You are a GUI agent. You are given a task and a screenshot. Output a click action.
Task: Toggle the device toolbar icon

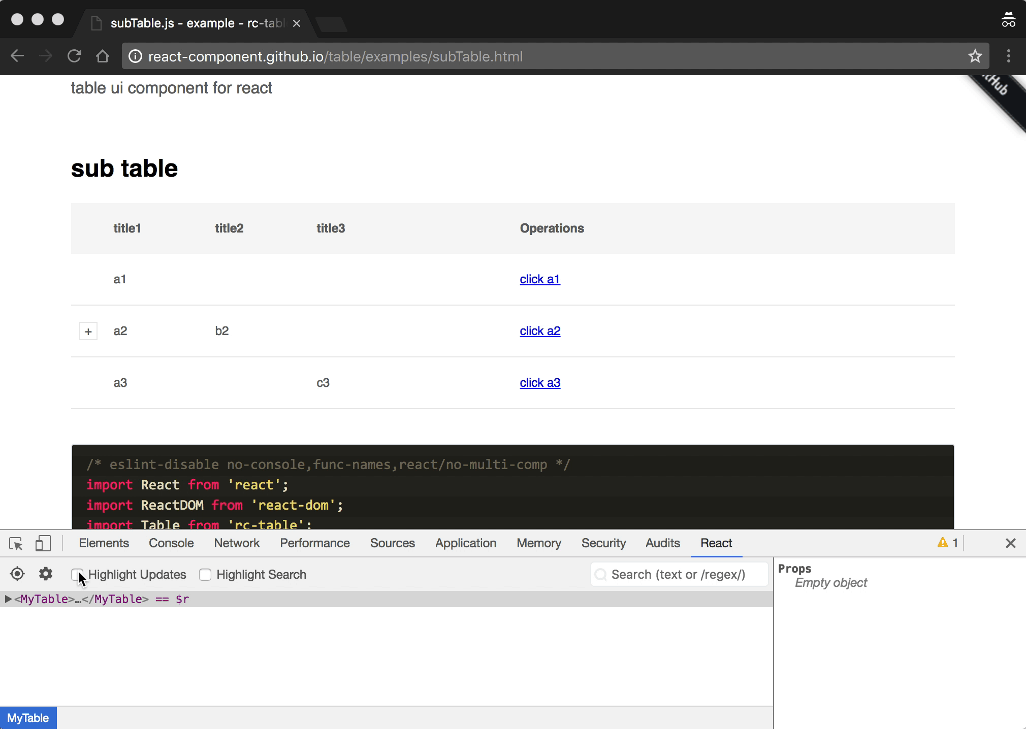(43, 544)
